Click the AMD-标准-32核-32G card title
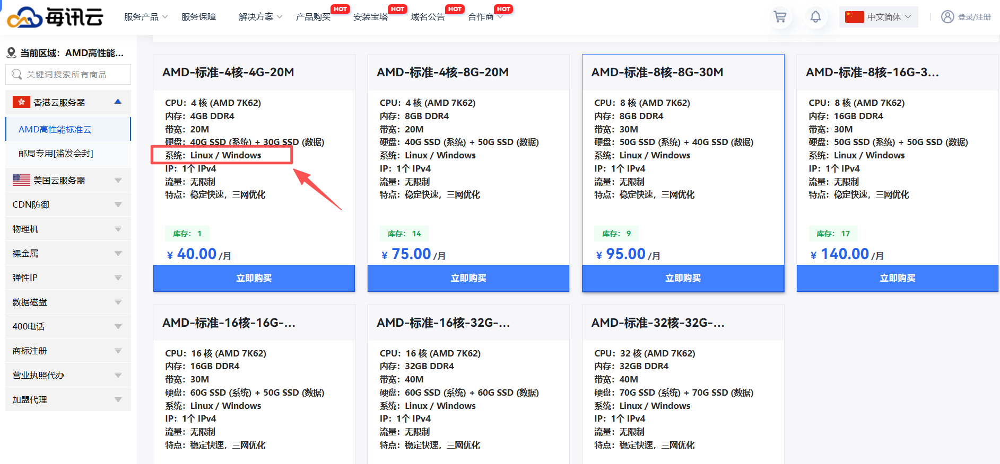 point(658,323)
